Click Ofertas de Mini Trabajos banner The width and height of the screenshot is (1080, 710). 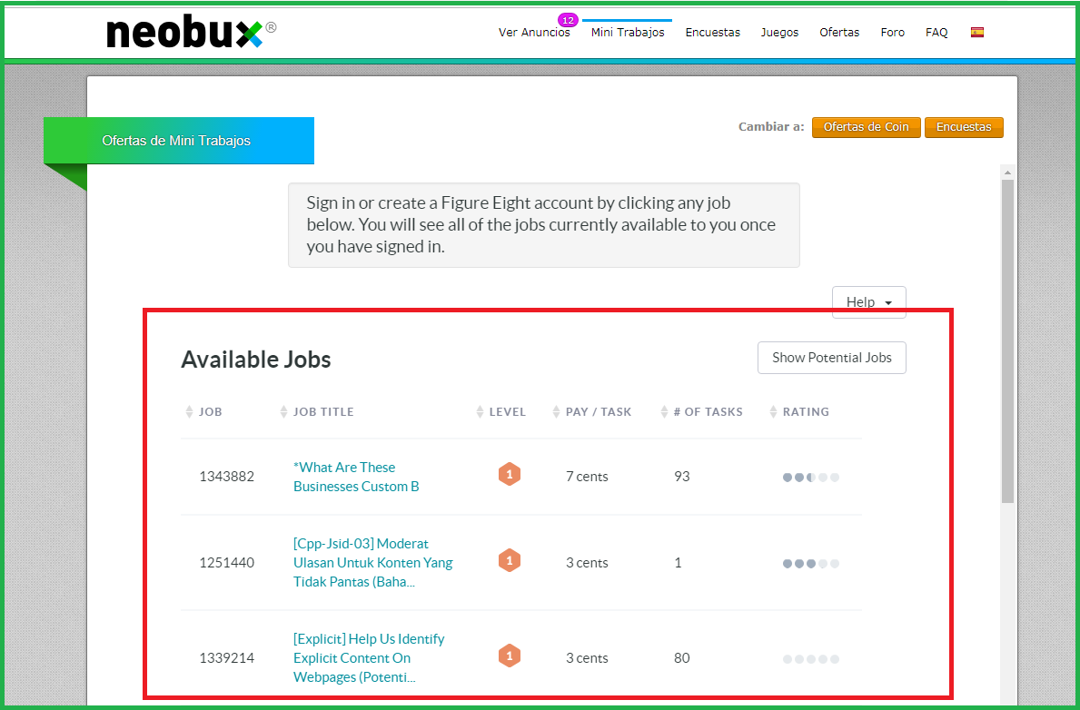coord(178,141)
